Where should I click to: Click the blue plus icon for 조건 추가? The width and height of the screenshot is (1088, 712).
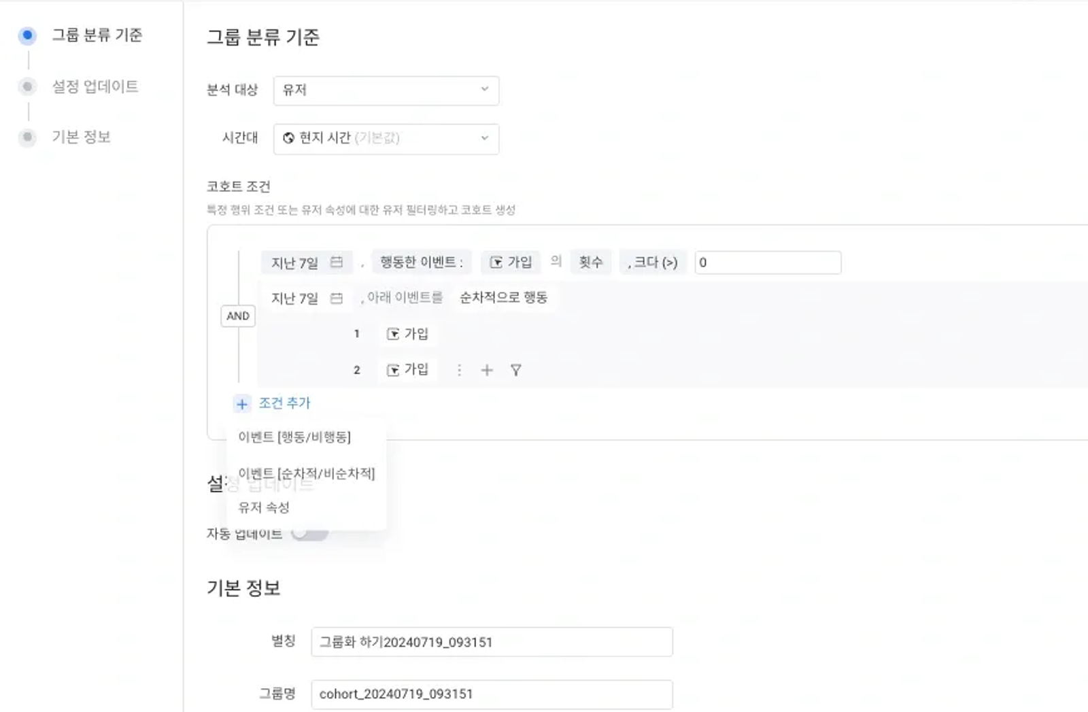point(241,404)
